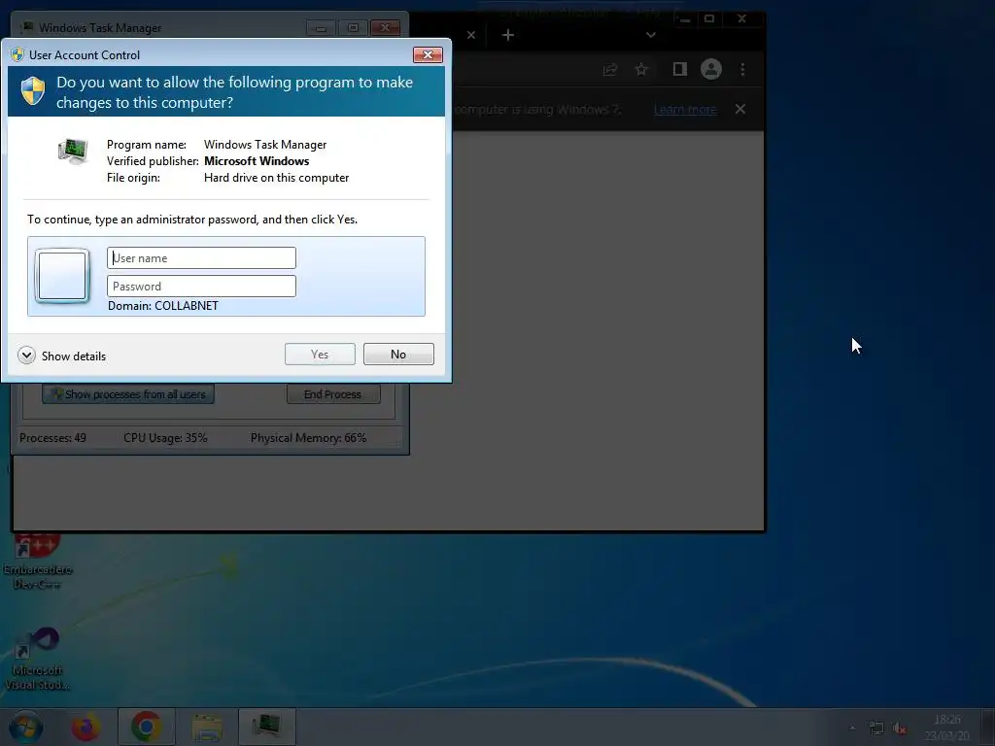Open Windows Start button
This screenshot has height=746, width=995.
pos(24,727)
